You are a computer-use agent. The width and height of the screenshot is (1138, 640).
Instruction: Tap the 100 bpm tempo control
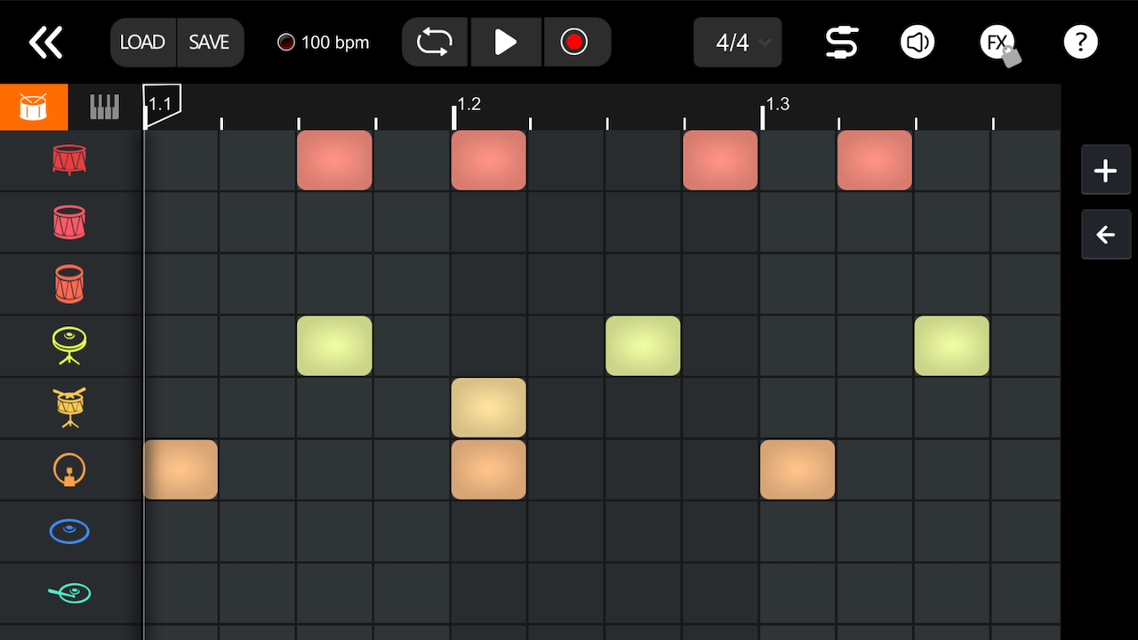[x=324, y=42]
